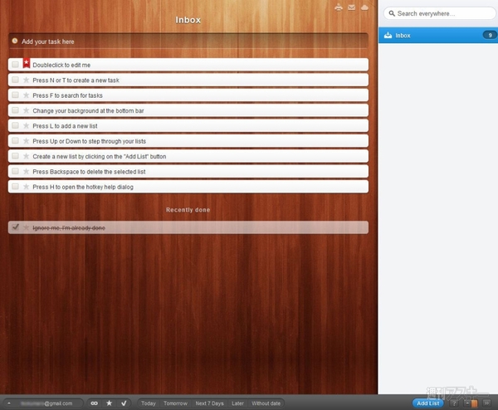This screenshot has height=410, width=498.
Task: Collapse sidebar with double-arrow icon
Action: pos(486,403)
